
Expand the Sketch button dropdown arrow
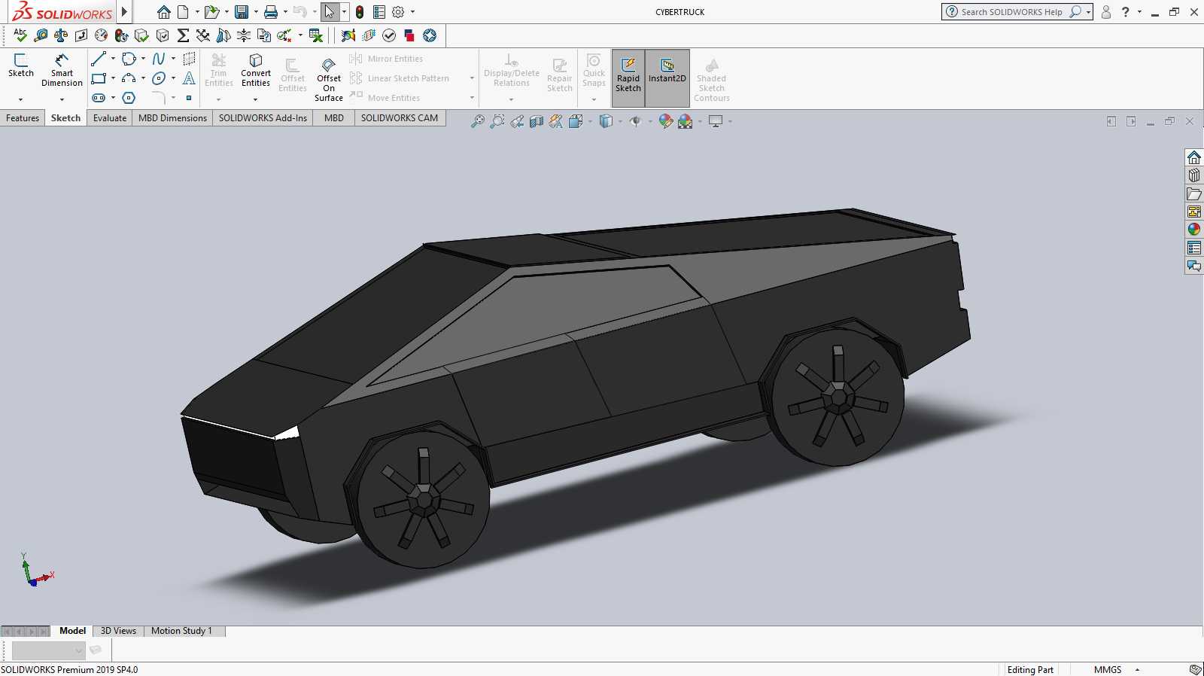[x=20, y=99]
